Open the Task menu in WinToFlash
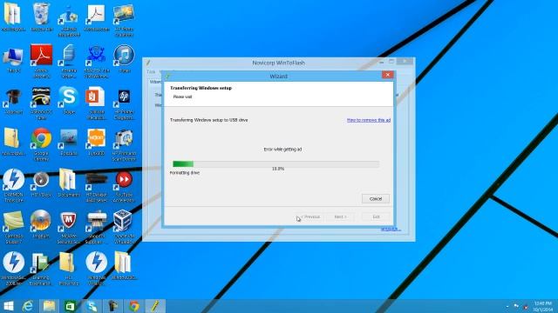Screen dimensions: 558x313 pyautogui.click(x=151, y=71)
